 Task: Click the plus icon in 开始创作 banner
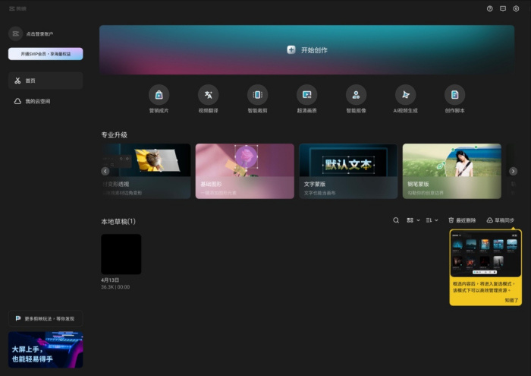[x=291, y=50]
